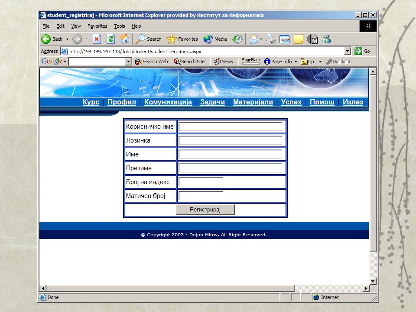
Task: Click the Број на индекс input field
Action: tap(201, 182)
